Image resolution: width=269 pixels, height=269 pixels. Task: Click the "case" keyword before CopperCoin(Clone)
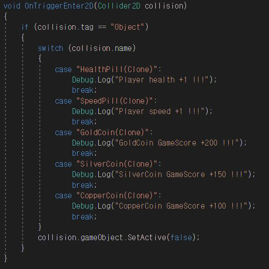click(63, 196)
